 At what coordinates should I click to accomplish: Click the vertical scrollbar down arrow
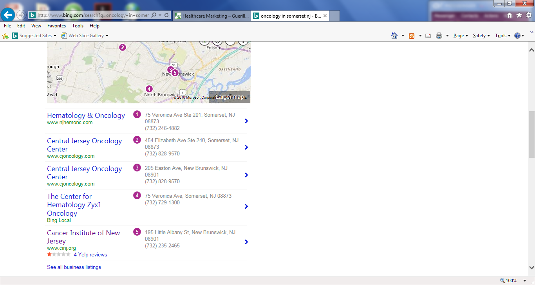[531, 268]
